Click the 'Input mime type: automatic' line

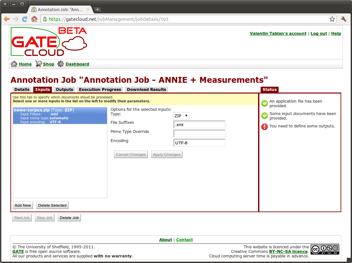(x=44, y=118)
